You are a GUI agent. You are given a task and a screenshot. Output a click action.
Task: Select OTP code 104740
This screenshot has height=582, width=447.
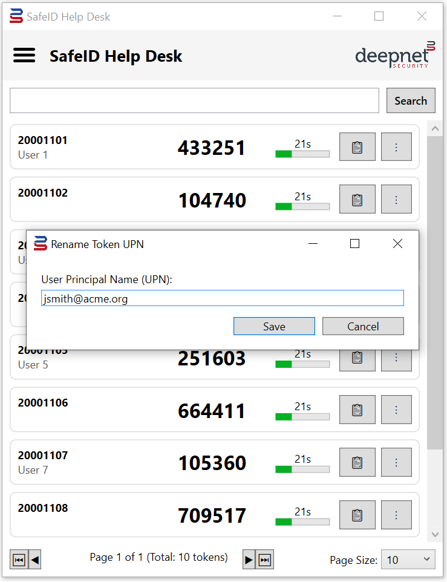[x=212, y=200]
